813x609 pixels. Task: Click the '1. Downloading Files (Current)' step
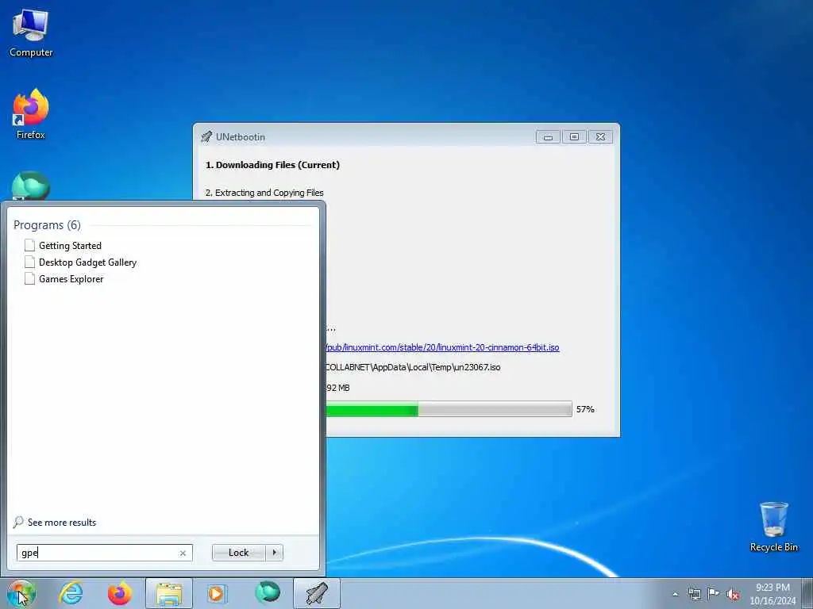[x=273, y=165]
